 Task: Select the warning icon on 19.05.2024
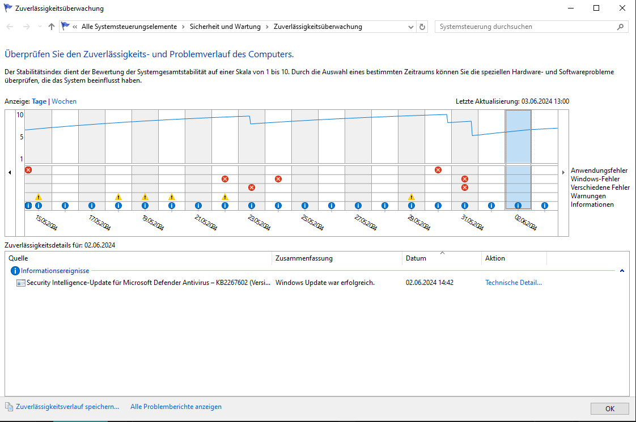(x=145, y=197)
